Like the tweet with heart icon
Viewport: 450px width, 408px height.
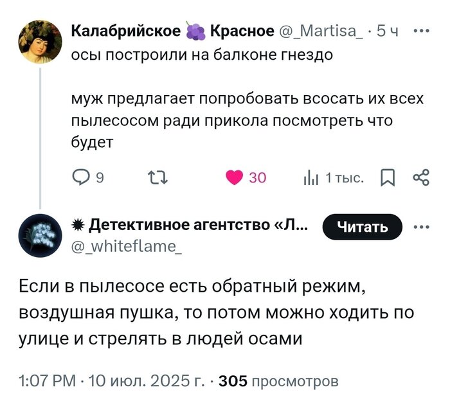(x=235, y=177)
